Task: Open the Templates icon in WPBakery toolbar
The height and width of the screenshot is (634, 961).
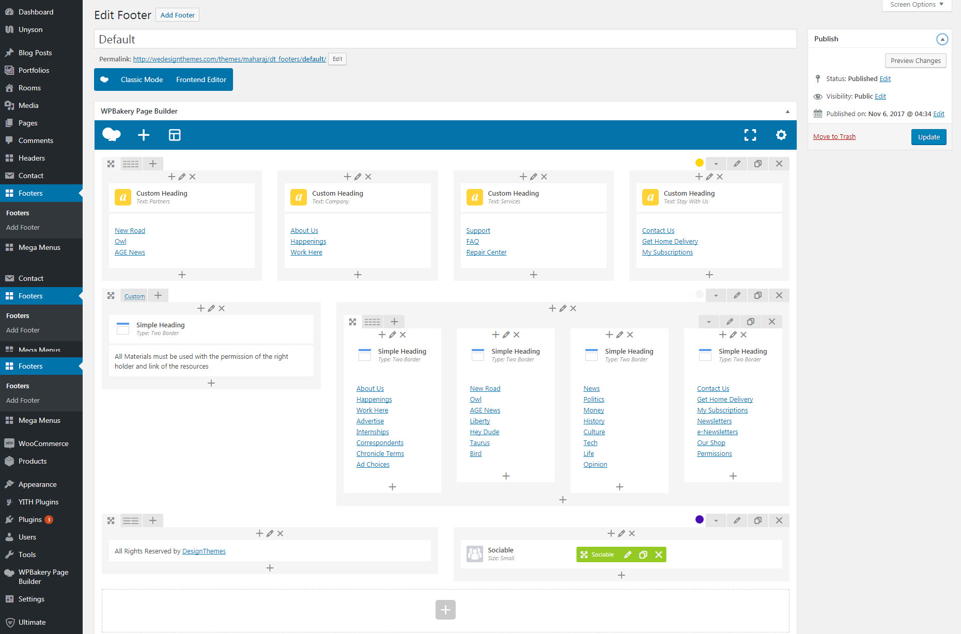Action: pos(175,135)
